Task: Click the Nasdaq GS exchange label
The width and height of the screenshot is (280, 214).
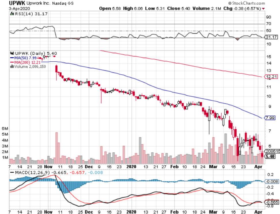Action: [x=63, y=3]
